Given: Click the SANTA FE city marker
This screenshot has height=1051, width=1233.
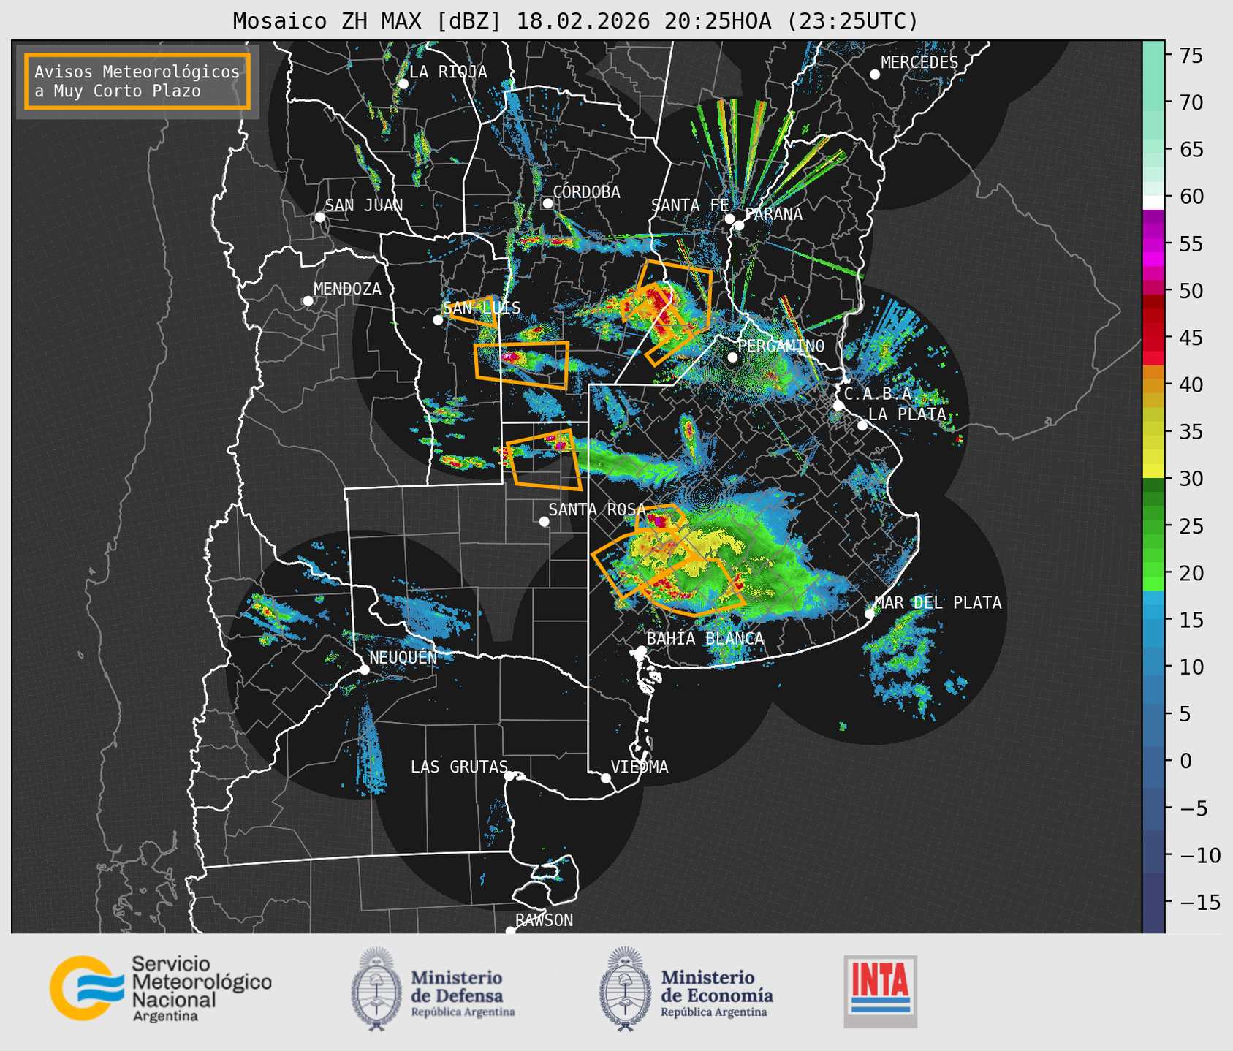Looking at the screenshot, I should (x=729, y=219).
